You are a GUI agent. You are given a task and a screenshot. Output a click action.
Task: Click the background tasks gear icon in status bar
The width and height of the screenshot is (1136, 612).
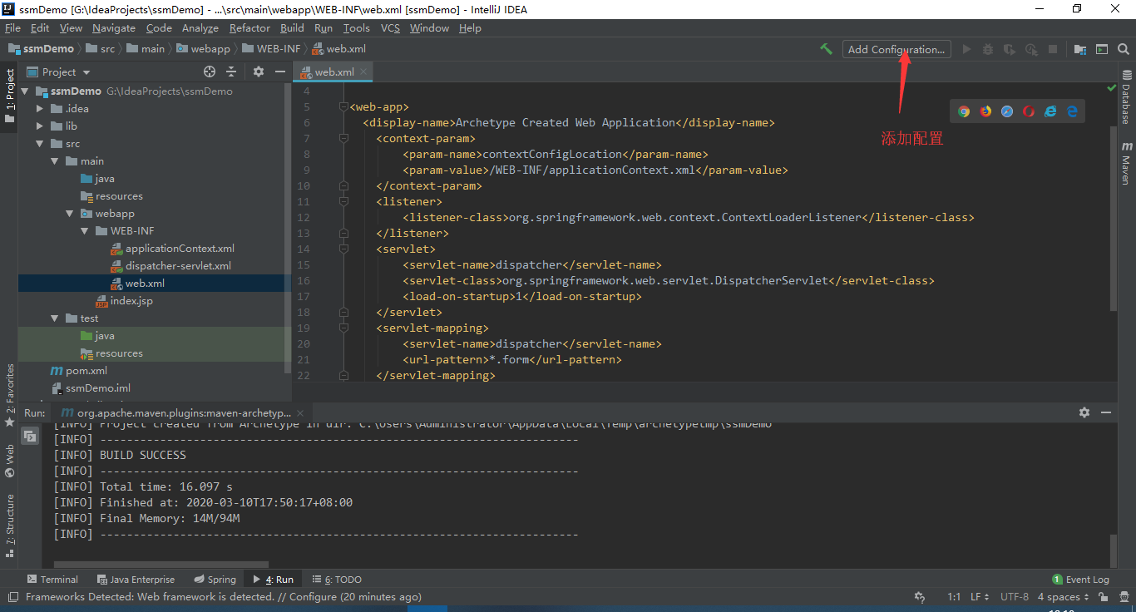point(919,597)
